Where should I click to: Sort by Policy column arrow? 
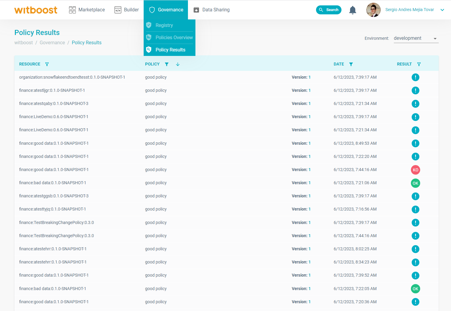(x=178, y=64)
